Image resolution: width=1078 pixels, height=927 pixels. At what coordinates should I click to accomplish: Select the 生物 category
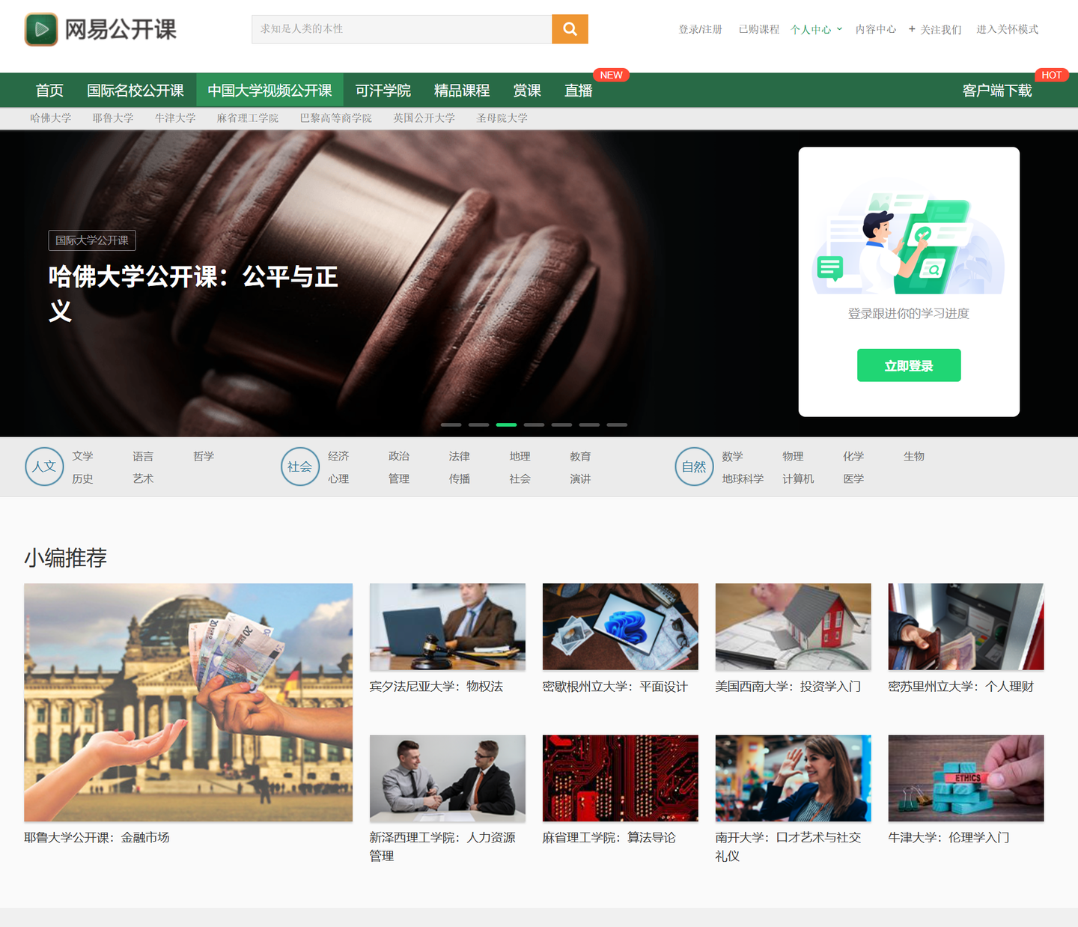tap(914, 456)
